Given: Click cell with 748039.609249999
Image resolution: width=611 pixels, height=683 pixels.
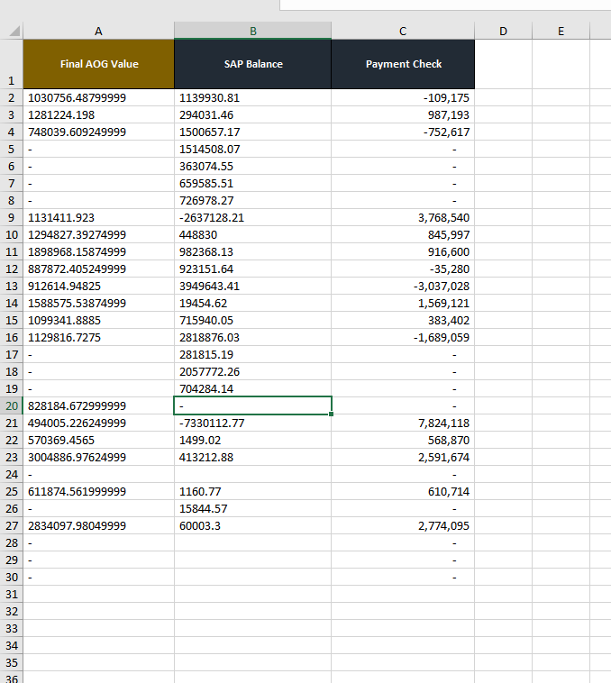Looking at the screenshot, I should 98,132.
